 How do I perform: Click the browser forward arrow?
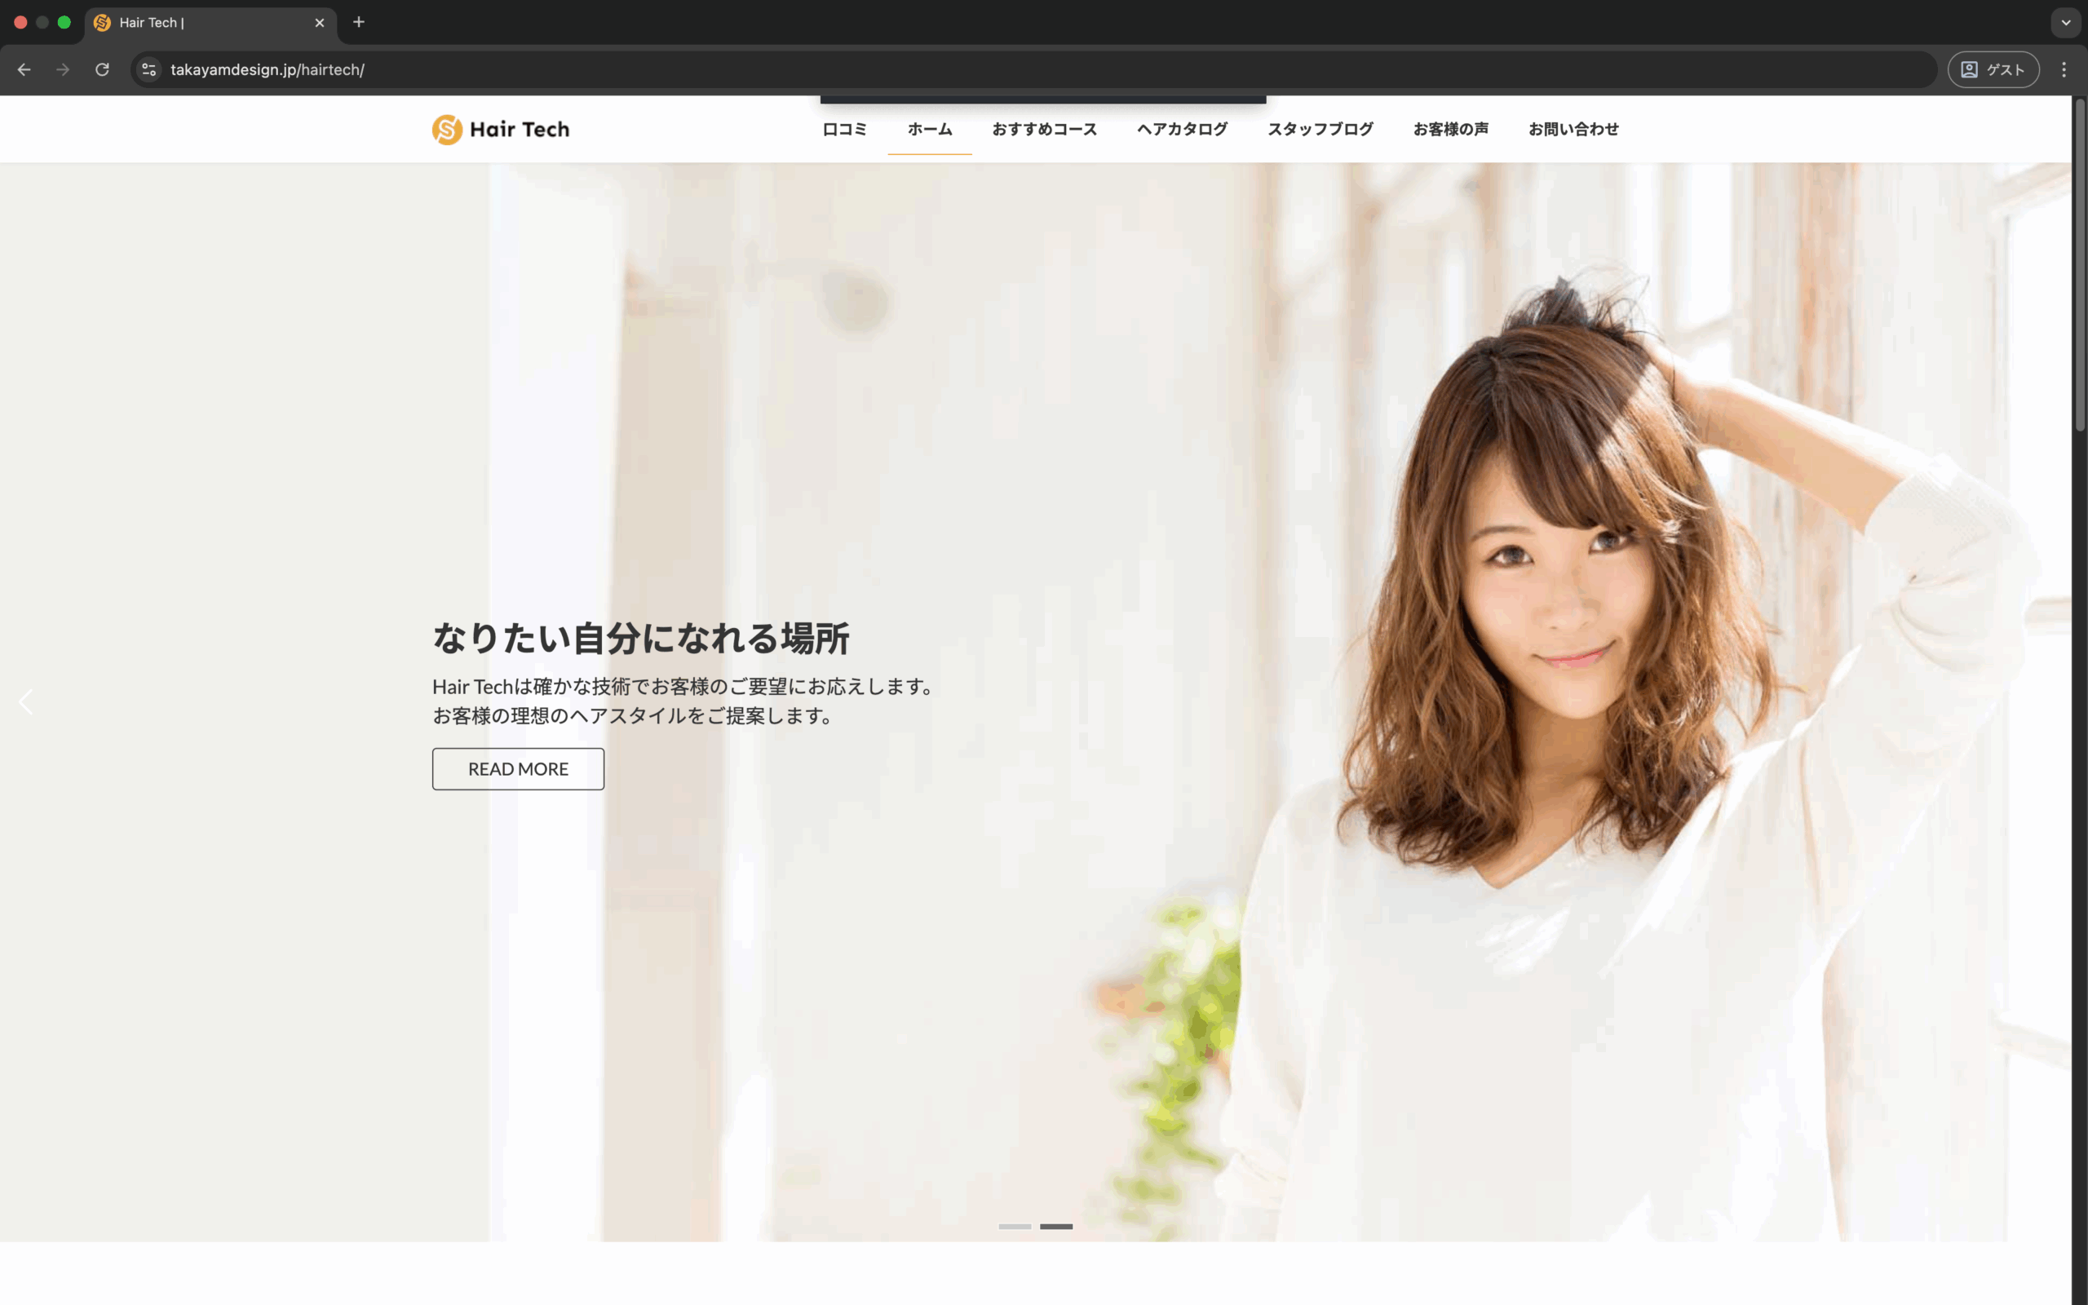[63, 70]
